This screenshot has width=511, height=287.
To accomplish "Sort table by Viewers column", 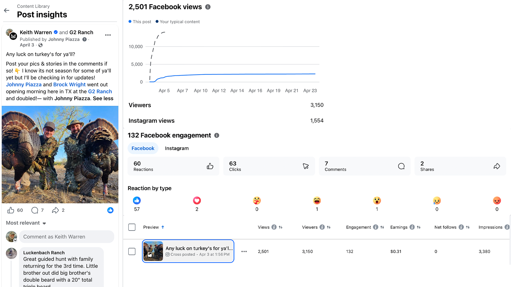I will click(329, 227).
